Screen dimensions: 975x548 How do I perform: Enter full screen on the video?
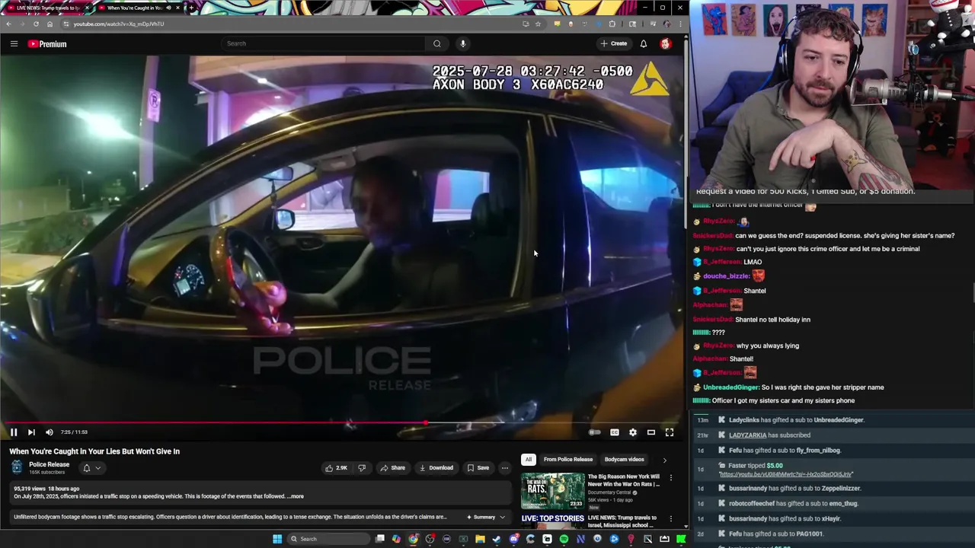pos(670,432)
